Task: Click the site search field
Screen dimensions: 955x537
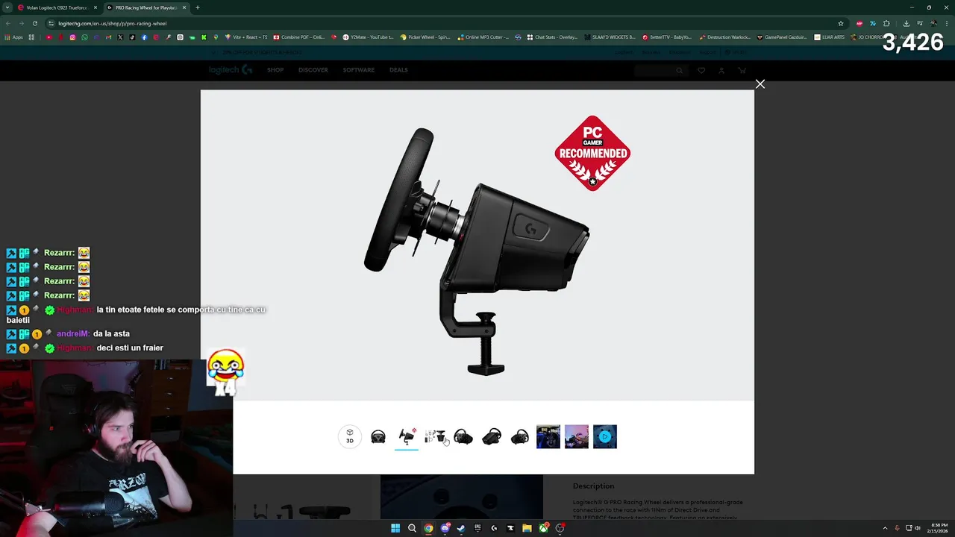Action: [660, 70]
